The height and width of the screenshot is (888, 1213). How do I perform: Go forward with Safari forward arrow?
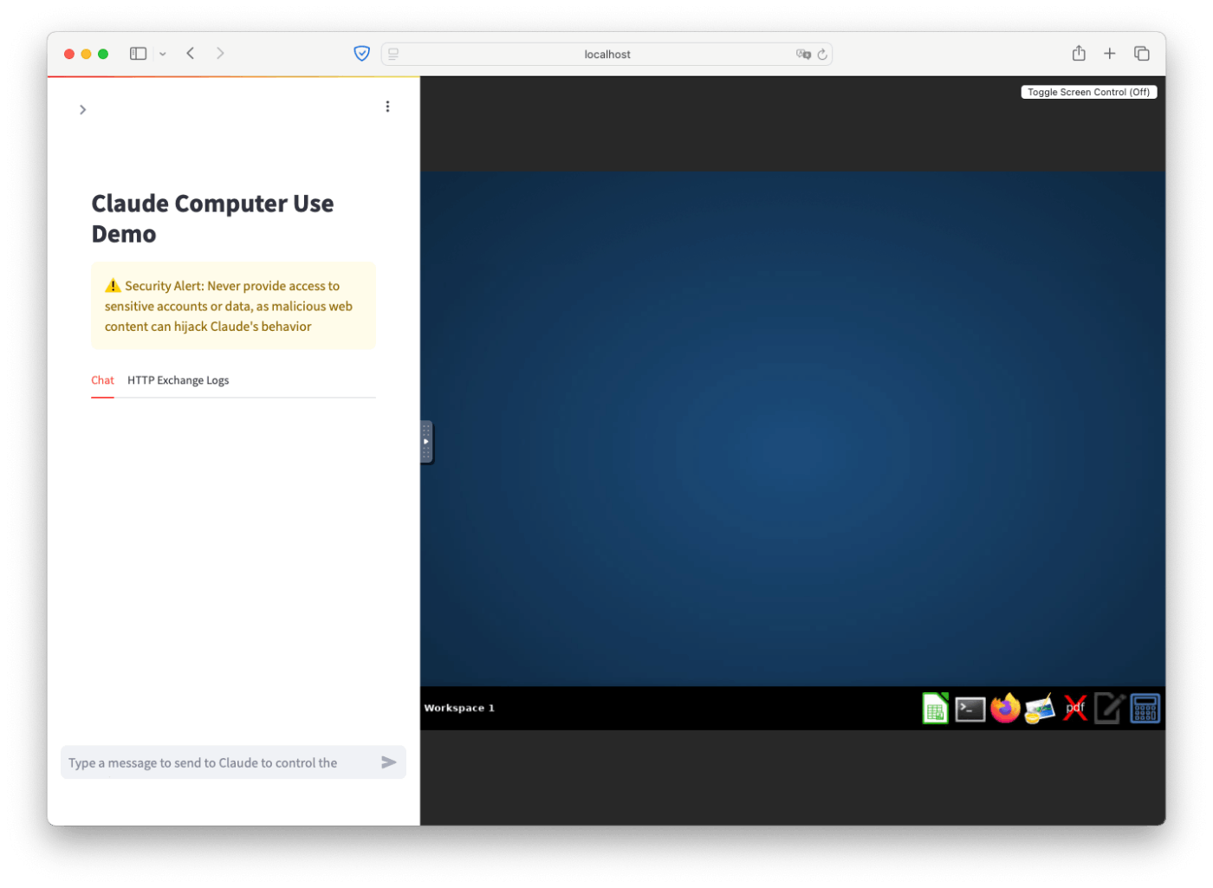tap(220, 54)
